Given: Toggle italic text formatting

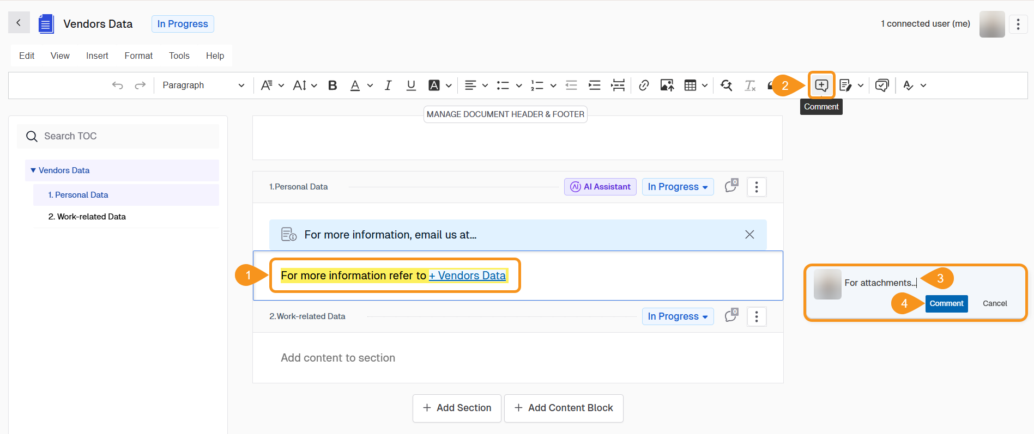Looking at the screenshot, I should coord(388,85).
